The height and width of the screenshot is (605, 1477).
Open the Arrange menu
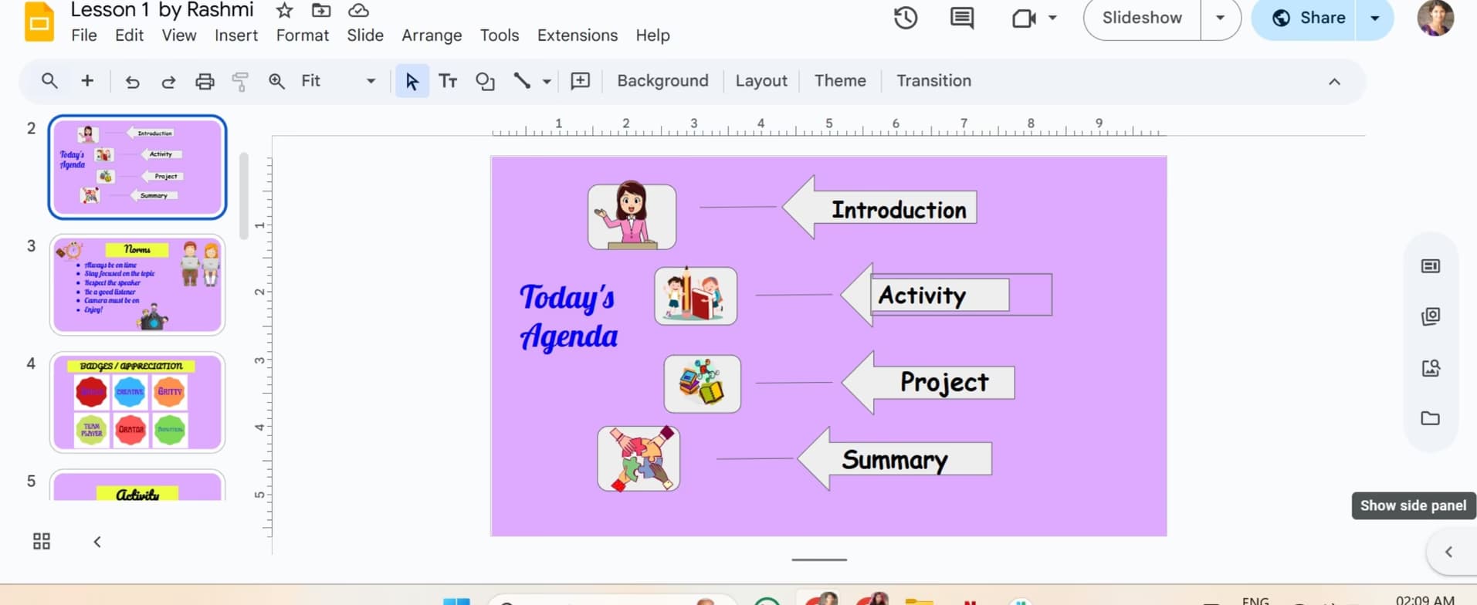pos(432,35)
